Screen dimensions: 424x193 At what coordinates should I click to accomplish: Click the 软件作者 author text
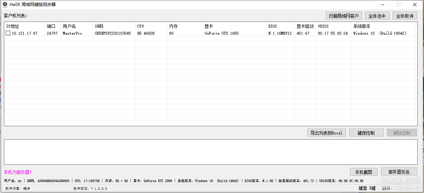point(18,189)
